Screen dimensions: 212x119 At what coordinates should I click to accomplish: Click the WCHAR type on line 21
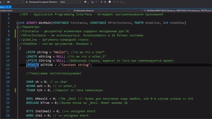31,86
